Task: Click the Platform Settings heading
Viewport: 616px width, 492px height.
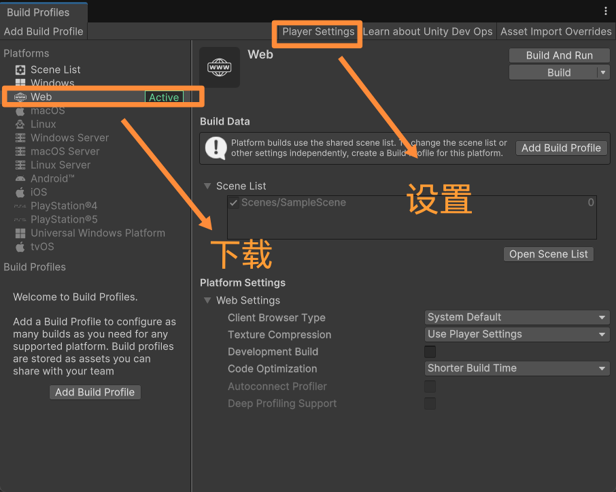Action: tap(243, 283)
